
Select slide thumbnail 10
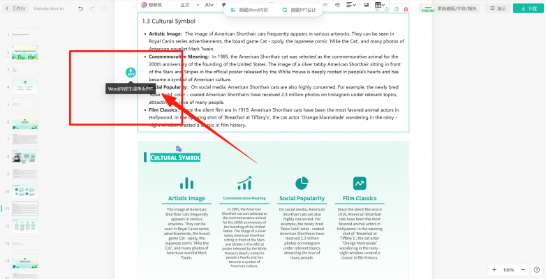25,191
